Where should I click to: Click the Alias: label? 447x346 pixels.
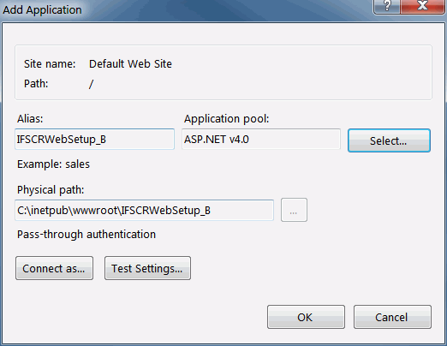pos(30,118)
